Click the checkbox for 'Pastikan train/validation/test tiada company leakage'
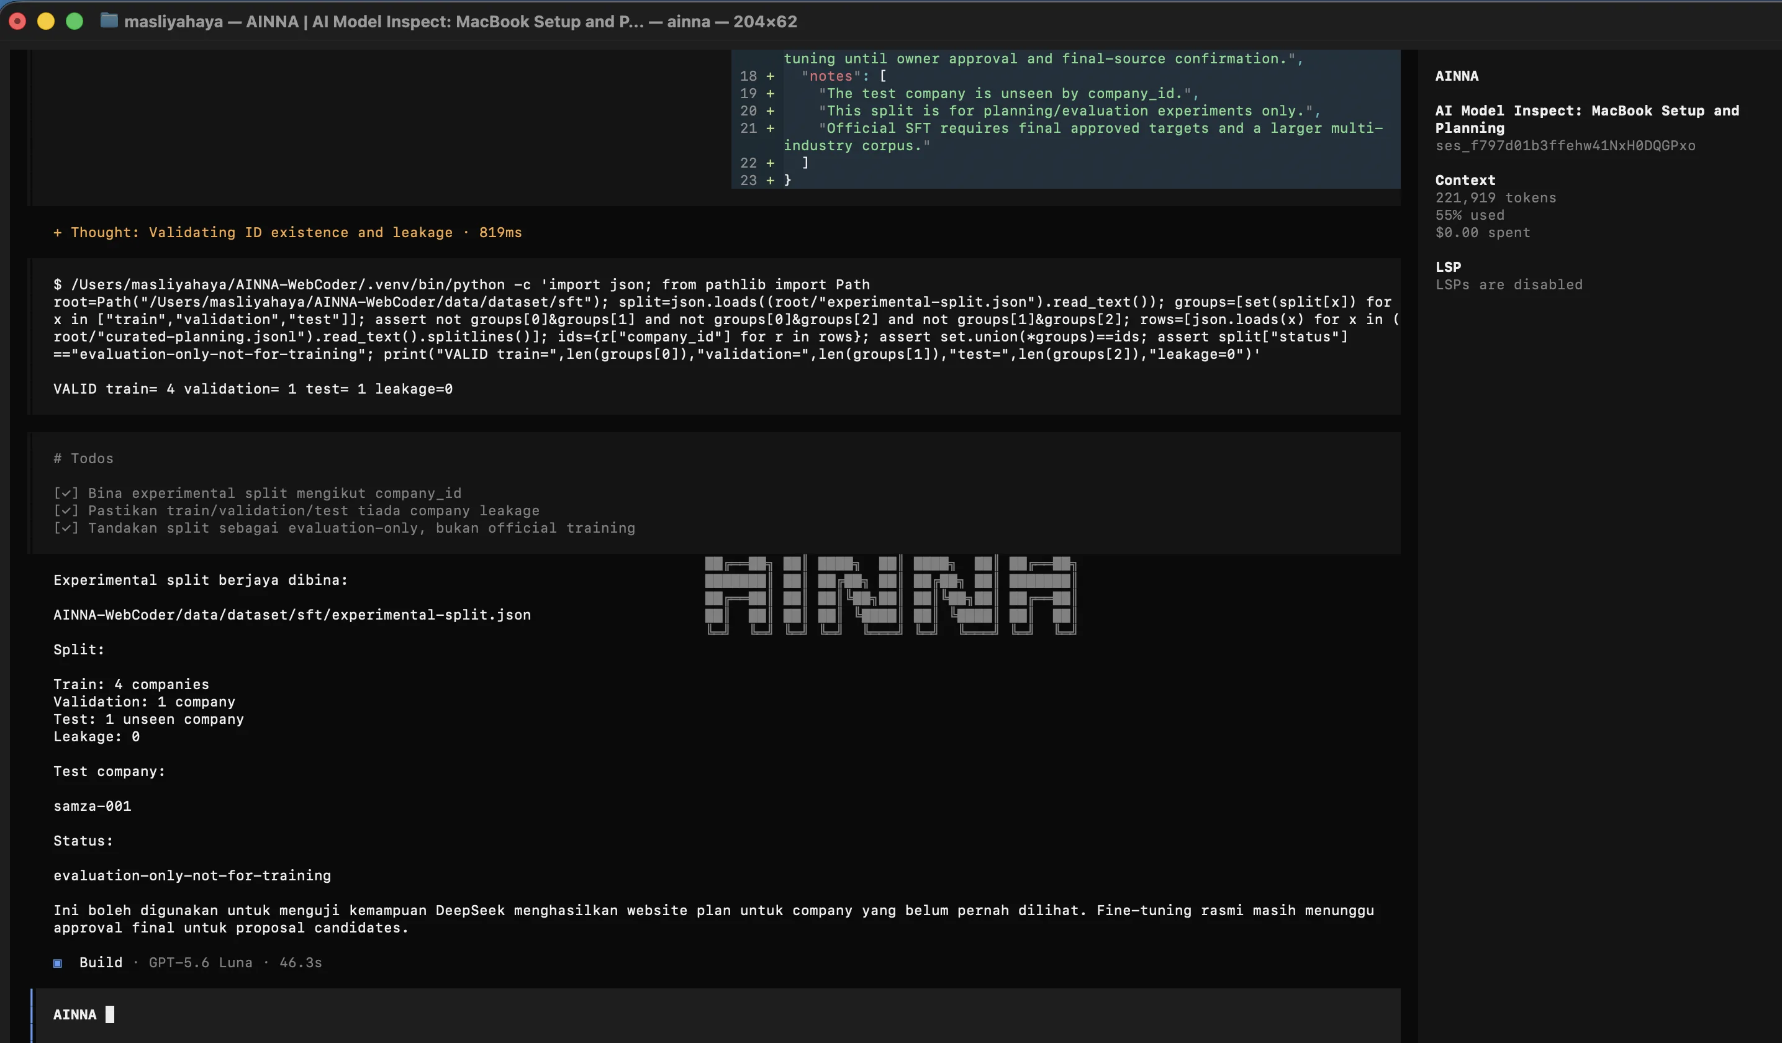1782x1043 pixels. [x=66, y=510]
